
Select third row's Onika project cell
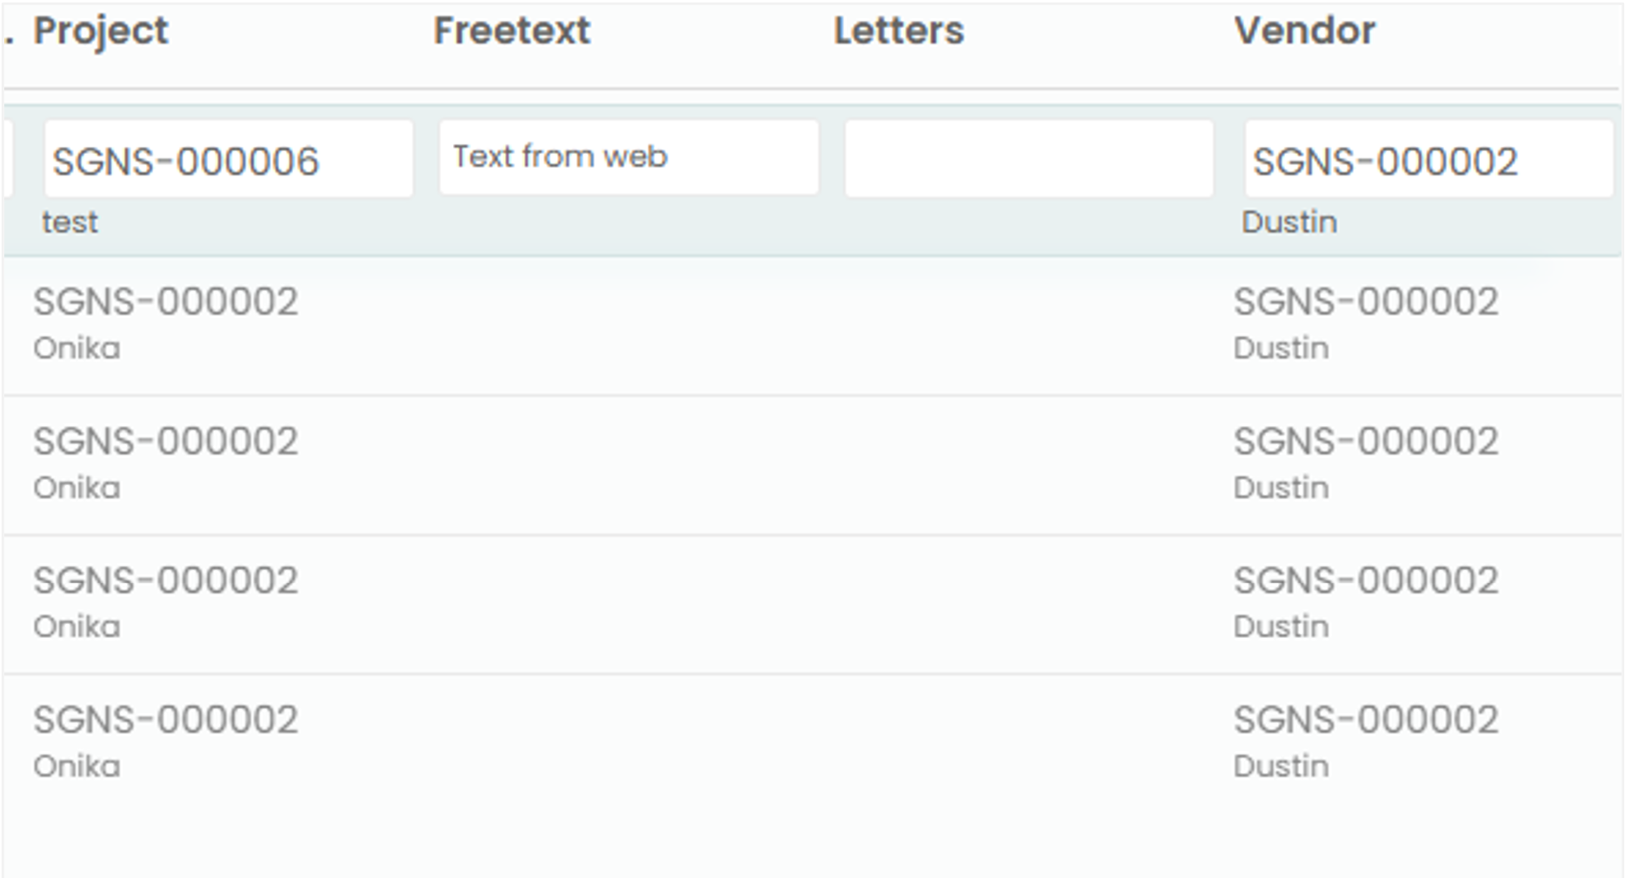coord(77,627)
